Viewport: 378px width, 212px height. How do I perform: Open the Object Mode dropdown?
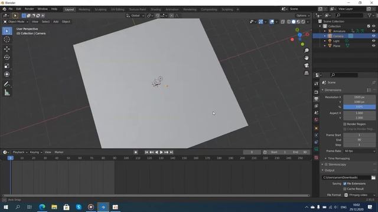15,22
